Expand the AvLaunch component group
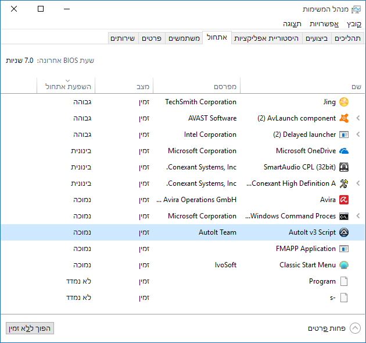The image size is (366, 343). click(x=358, y=118)
